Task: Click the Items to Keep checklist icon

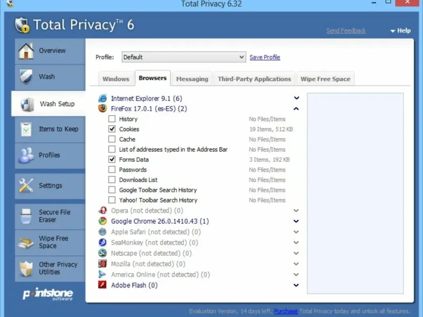Action: pos(26,129)
